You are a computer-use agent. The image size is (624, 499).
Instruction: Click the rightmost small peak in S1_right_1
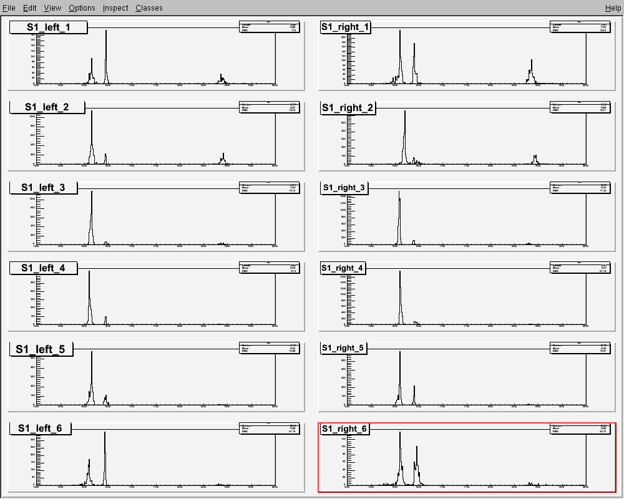coord(531,72)
